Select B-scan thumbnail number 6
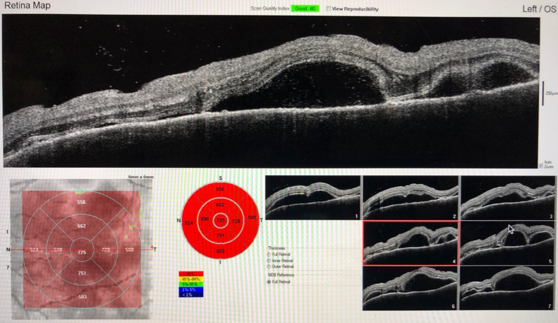Viewport: 558px width, 323px height. (x=410, y=288)
